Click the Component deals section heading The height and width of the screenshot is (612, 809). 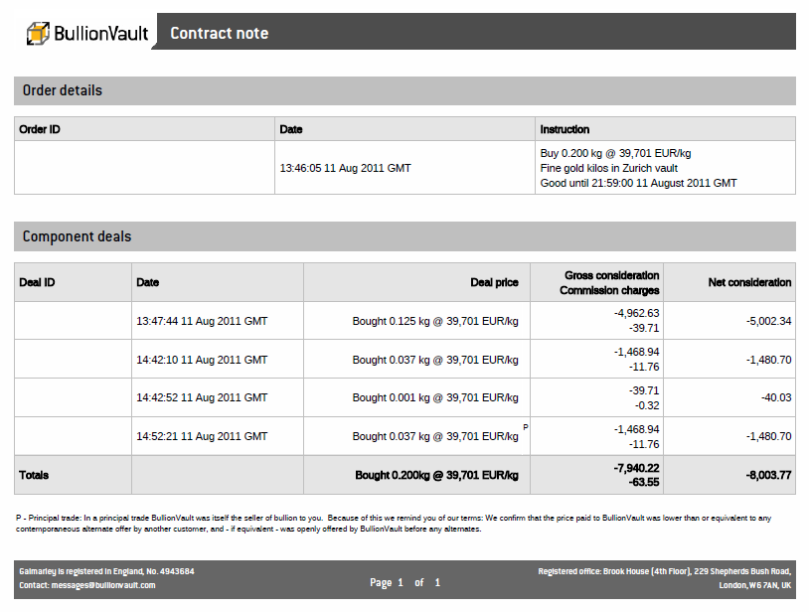tap(77, 236)
